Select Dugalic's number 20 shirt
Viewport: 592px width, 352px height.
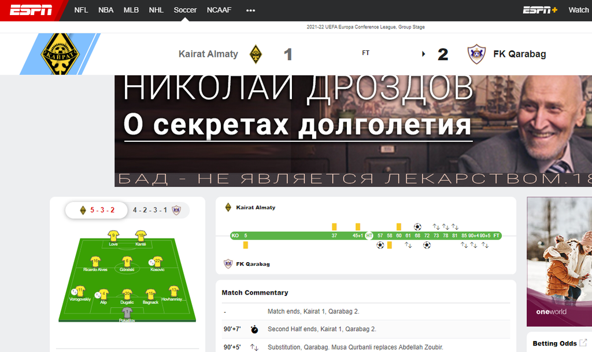(127, 294)
